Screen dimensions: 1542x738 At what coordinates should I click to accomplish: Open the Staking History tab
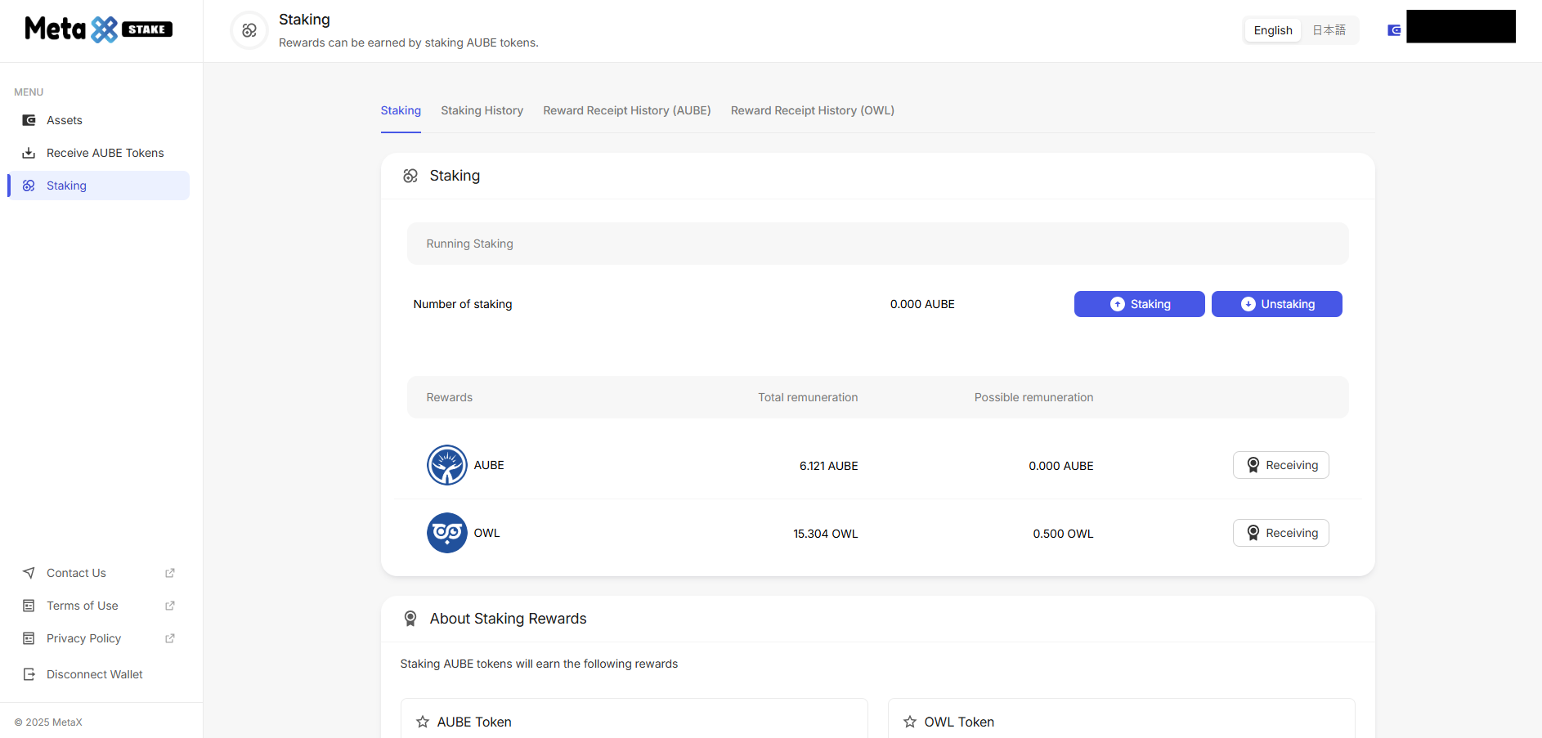tap(482, 110)
